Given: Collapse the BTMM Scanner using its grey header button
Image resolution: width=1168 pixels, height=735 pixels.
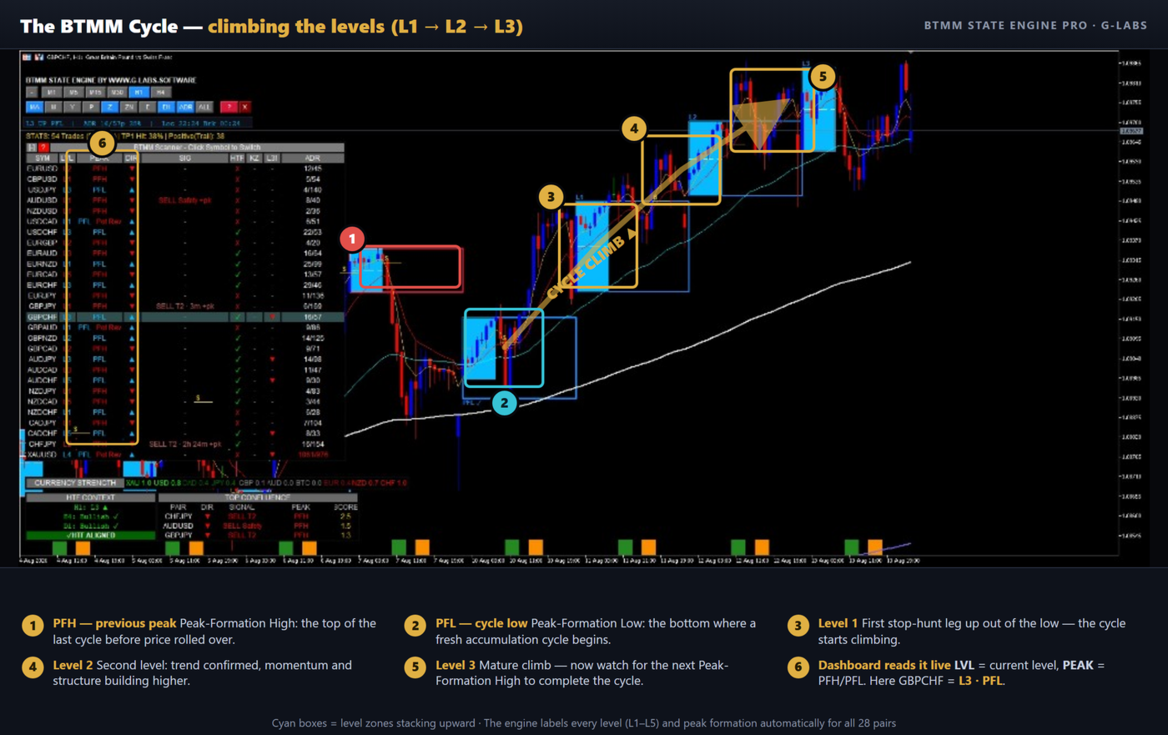Looking at the screenshot, I should (33, 148).
